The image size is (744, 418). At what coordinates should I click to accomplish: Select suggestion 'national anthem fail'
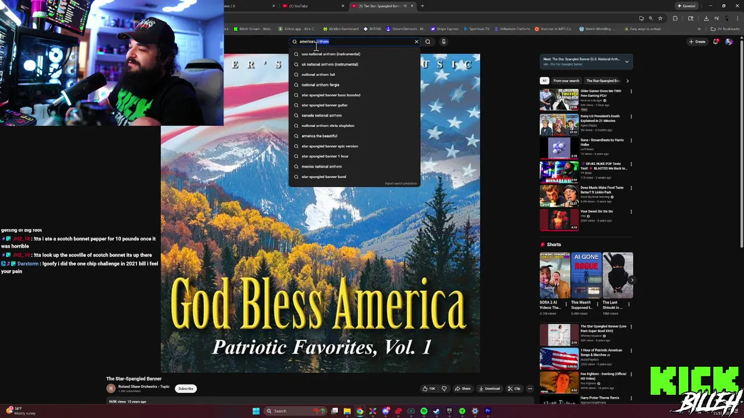[355, 74]
